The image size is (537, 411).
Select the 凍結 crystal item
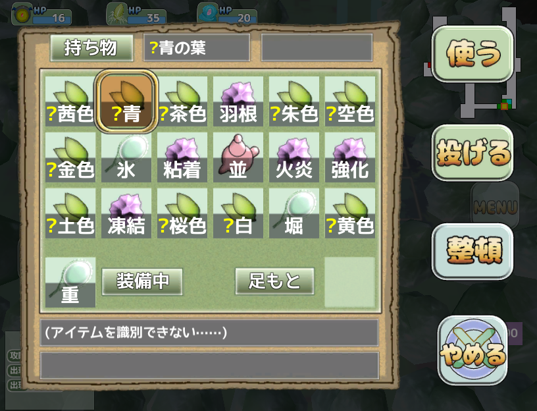(126, 213)
